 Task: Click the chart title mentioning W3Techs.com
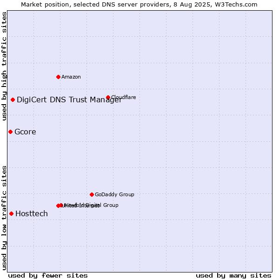pyautogui.click(x=139, y=5)
